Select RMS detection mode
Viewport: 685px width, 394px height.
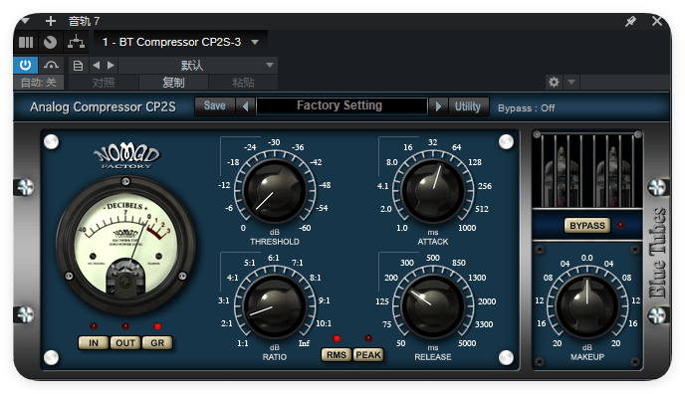click(x=337, y=355)
